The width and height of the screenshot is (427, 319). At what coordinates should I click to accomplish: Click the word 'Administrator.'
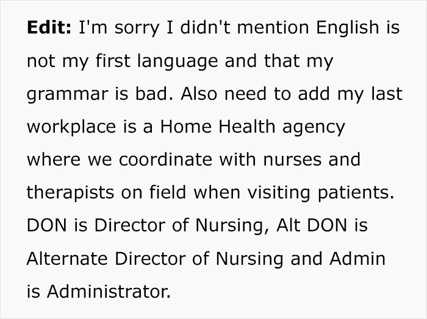pos(109,291)
